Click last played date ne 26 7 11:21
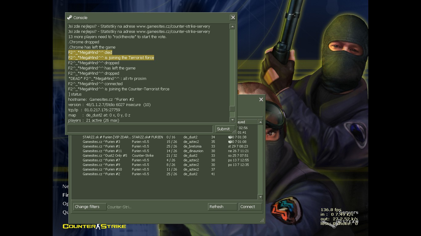Image resolution: width=421 pixels, height=236 pixels. [x=238, y=151]
